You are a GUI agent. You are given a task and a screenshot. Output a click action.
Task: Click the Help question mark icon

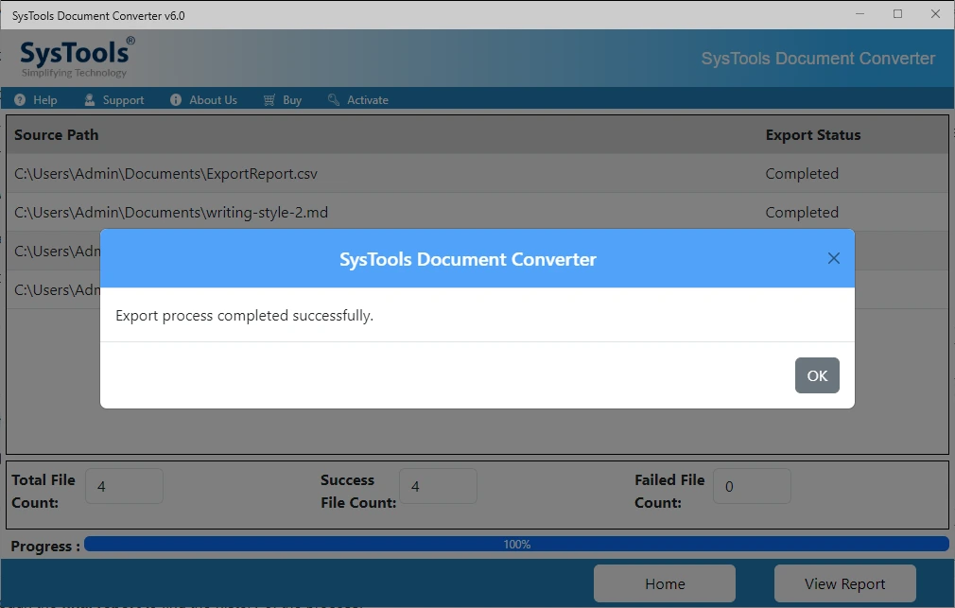tap(20, 100)
